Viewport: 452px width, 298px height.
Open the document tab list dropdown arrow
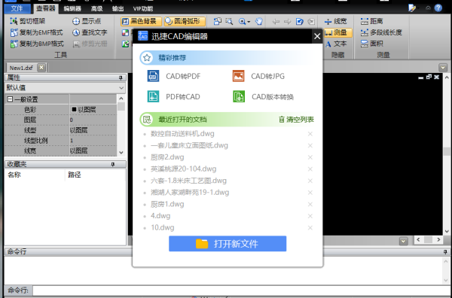443,68
